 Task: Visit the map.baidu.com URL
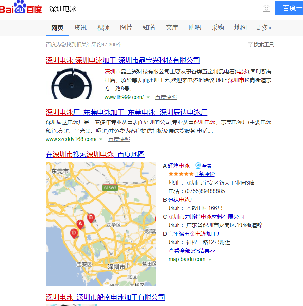click(x=187, y=259)
